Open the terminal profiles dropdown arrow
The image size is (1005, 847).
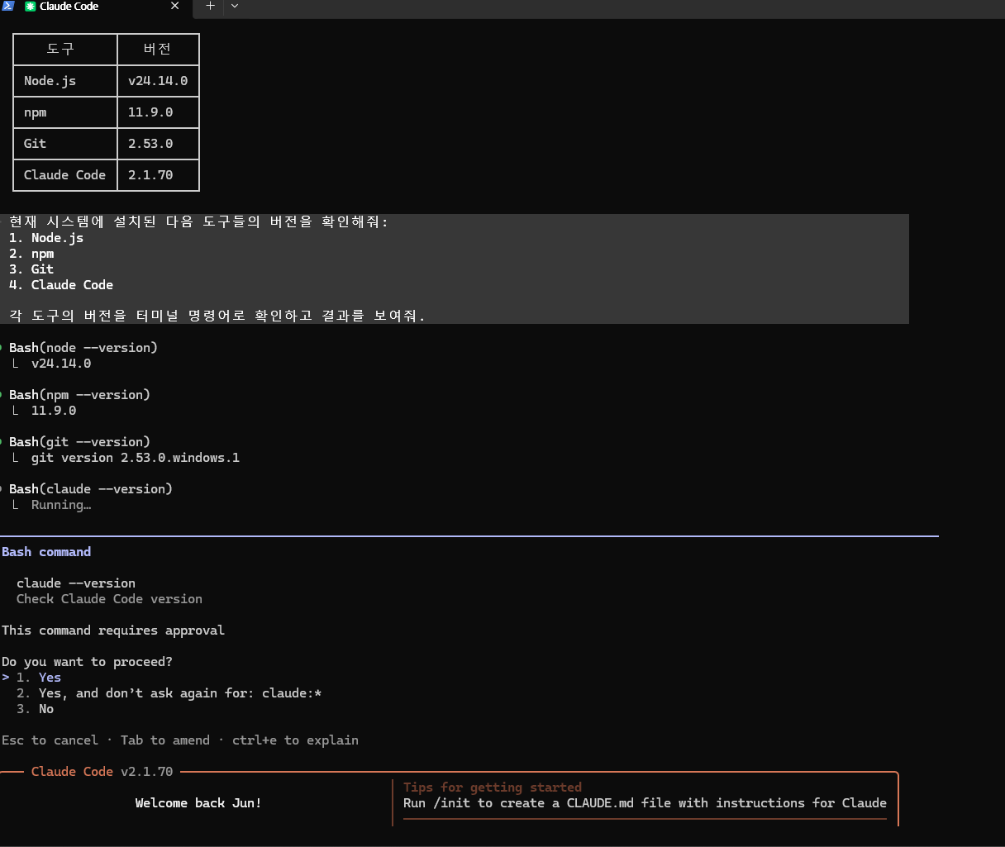point(235,6)
